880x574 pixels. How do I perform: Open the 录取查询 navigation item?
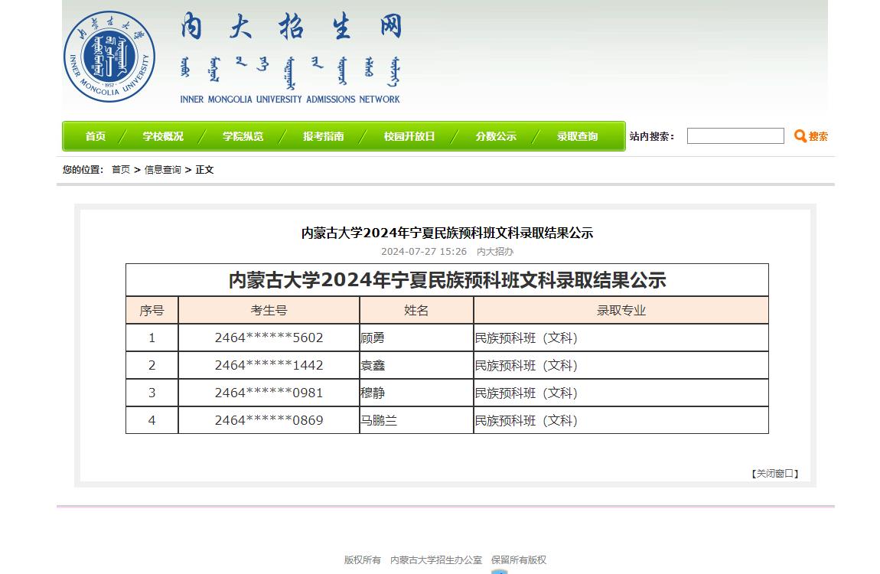(577, 136)
